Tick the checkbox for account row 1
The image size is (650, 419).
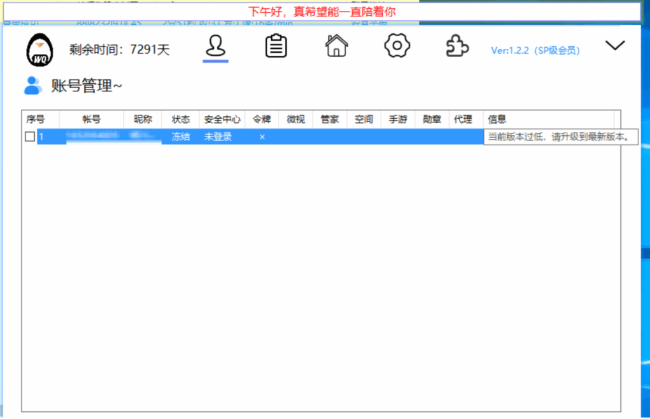pyautogui.click(x=30, y=136)
